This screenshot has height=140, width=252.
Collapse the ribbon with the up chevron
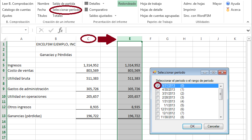pos(248,22)
